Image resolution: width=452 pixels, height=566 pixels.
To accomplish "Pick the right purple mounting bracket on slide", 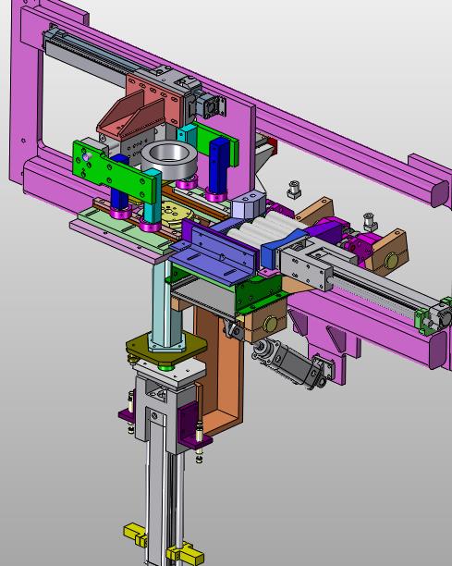I will coord(195,426).
